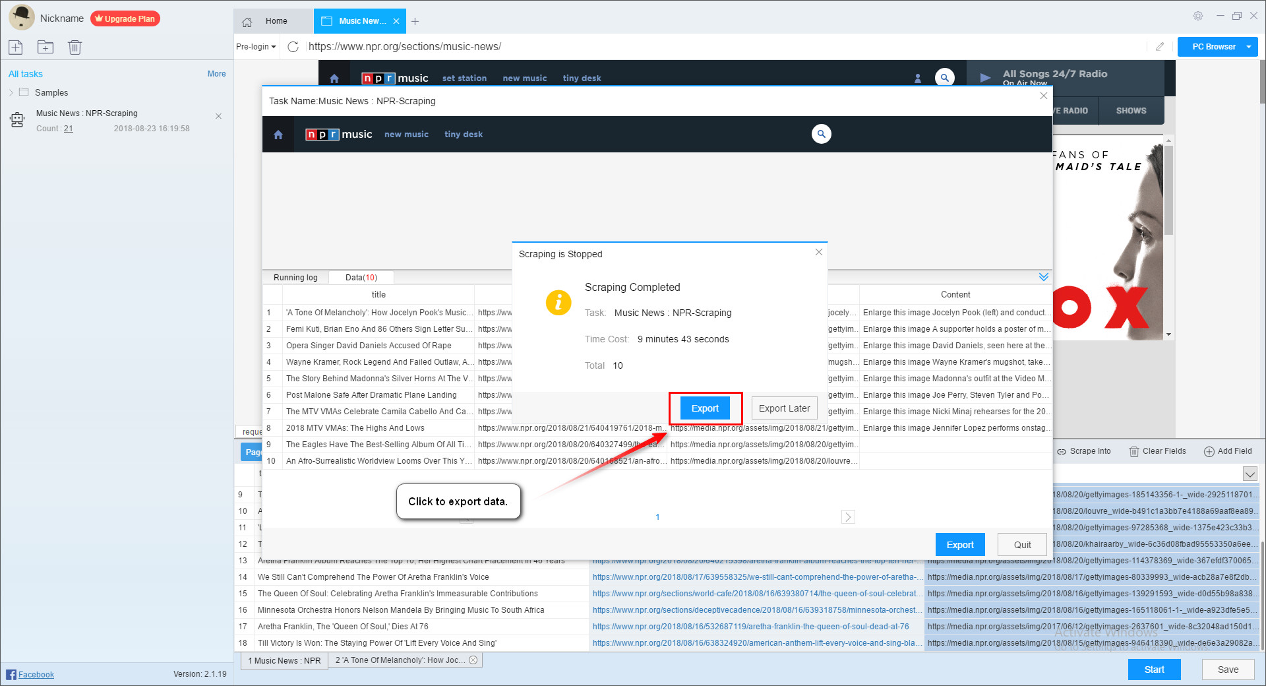
Task: Select bottom tab 1 Music News : NPR
Action: tap(284, 660)
